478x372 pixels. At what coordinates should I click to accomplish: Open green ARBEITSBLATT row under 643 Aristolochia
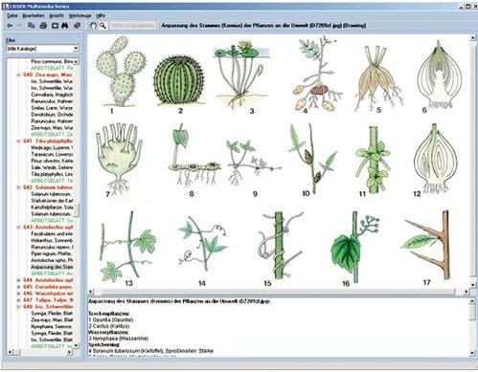coord(52,274)
